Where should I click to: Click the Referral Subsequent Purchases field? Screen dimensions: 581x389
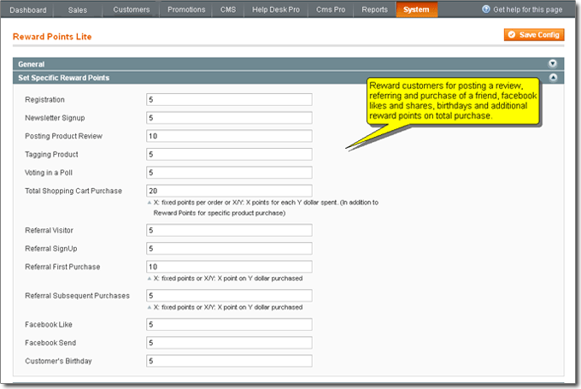click(229, 295)
